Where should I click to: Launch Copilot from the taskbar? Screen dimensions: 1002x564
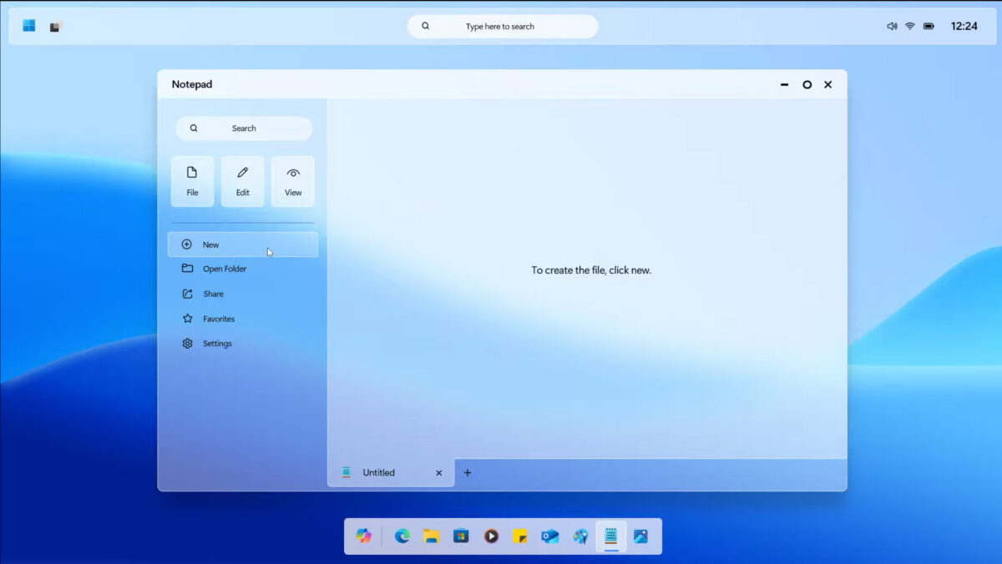coord(363,536)
